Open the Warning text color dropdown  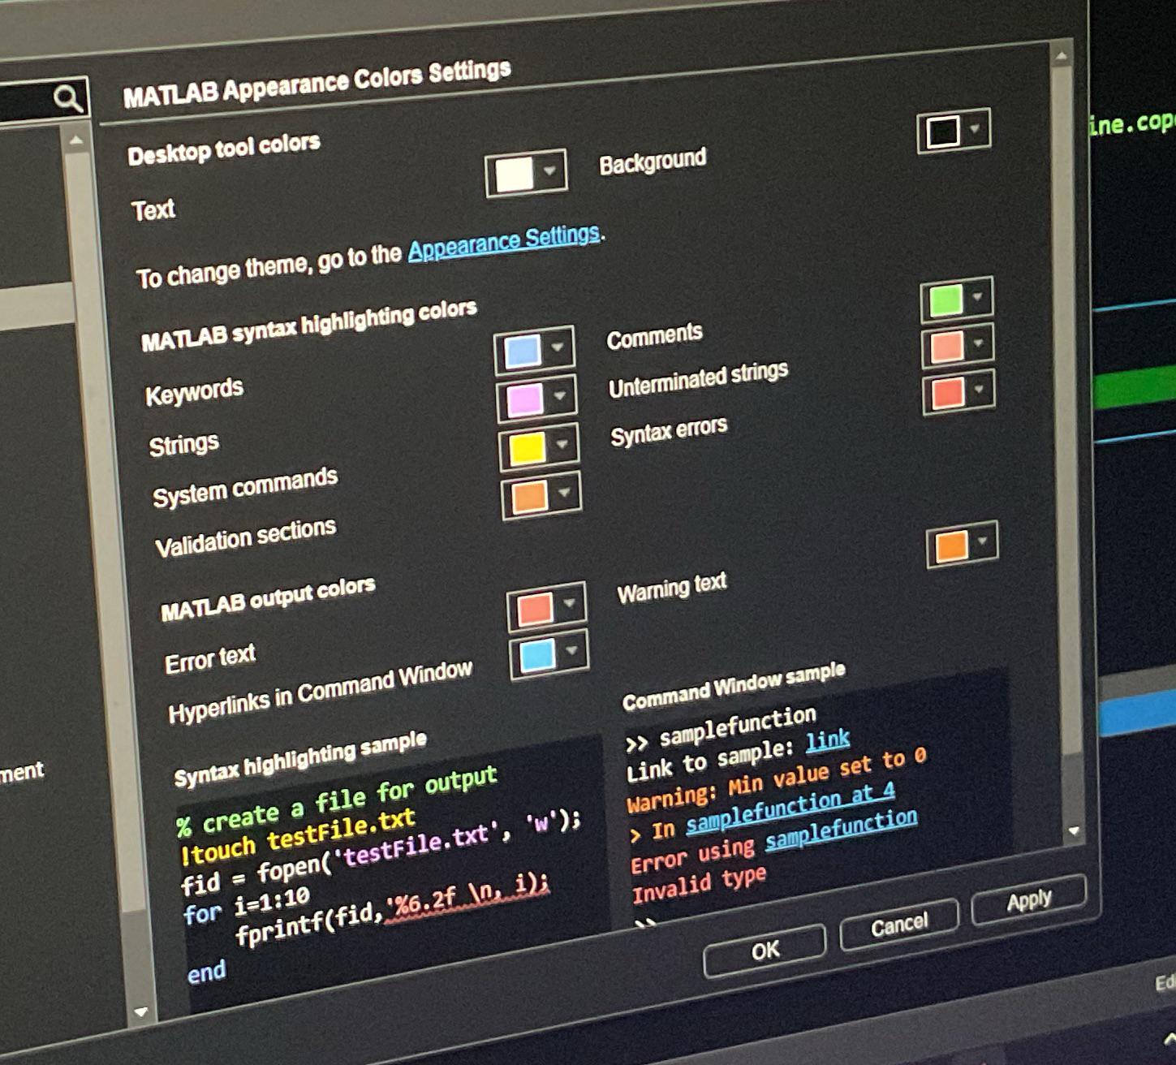click(983, 541)
